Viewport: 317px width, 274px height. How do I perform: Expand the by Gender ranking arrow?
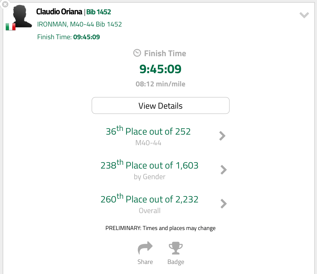tap(224, 170)
